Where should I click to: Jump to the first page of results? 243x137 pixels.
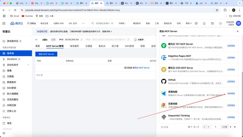(x=204, y=127)
